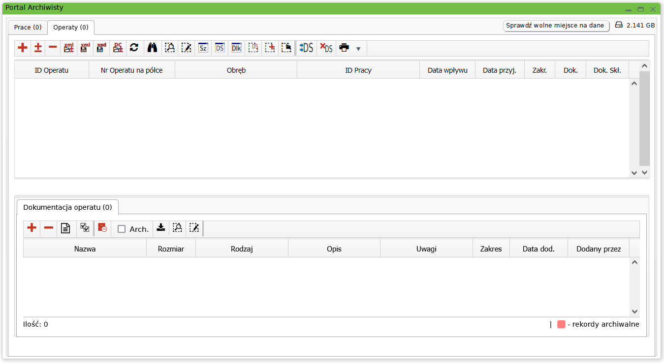This screenshot has height=363, width=664.
Task: Click the red X DS icon
Action: pyautogui.click(x=326, y=48)
